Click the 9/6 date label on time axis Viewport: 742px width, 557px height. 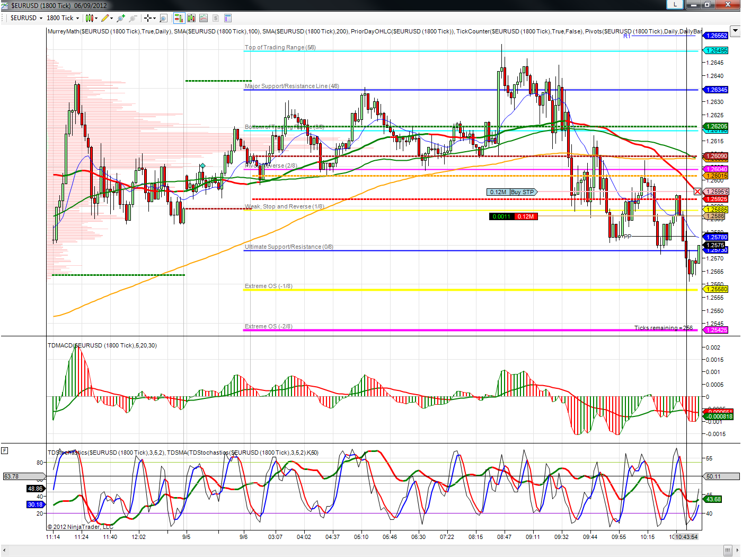point(243,537)
